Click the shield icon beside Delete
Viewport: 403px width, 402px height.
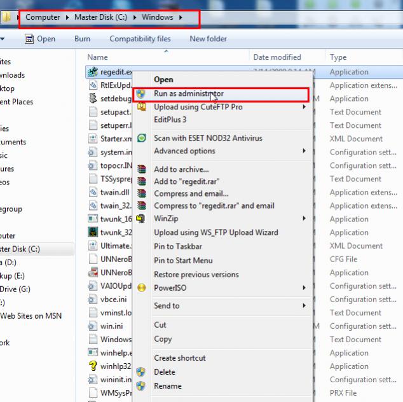141,372
